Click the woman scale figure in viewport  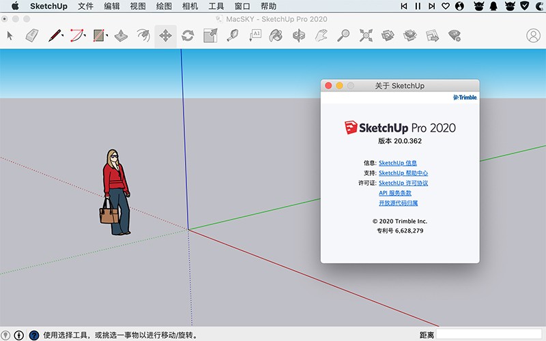coord(116,192)
